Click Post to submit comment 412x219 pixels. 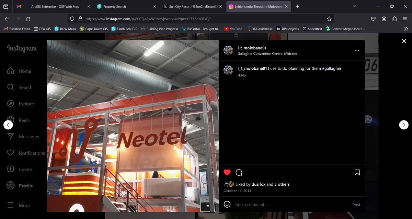(x=356, y=205)
